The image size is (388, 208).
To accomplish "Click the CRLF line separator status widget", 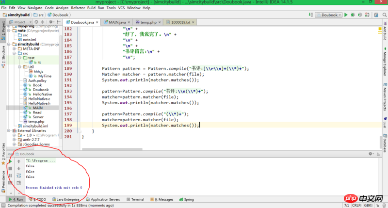I will click(356, 205).
